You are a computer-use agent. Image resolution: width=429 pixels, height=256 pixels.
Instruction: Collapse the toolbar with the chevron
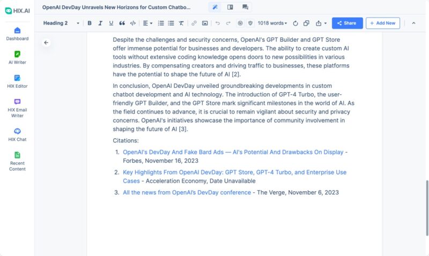(x=413, y=23)
